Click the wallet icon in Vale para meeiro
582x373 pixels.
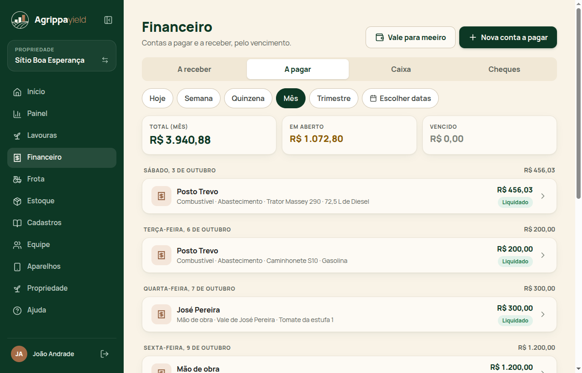tap(380, 37)
